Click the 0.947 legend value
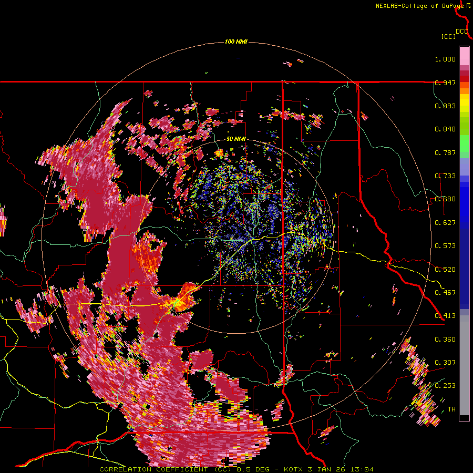The image size is (473, 473). pyautogui.click(x=445, y=83)
